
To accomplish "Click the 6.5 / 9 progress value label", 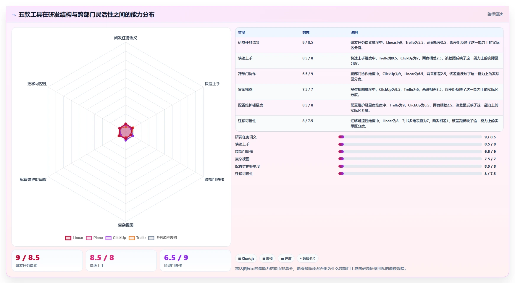I will click(490, 152).
